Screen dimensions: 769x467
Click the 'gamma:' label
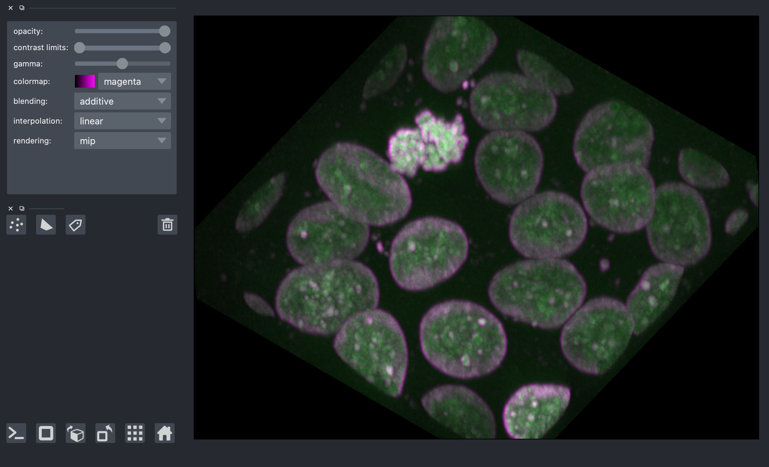tap(28, 64)
